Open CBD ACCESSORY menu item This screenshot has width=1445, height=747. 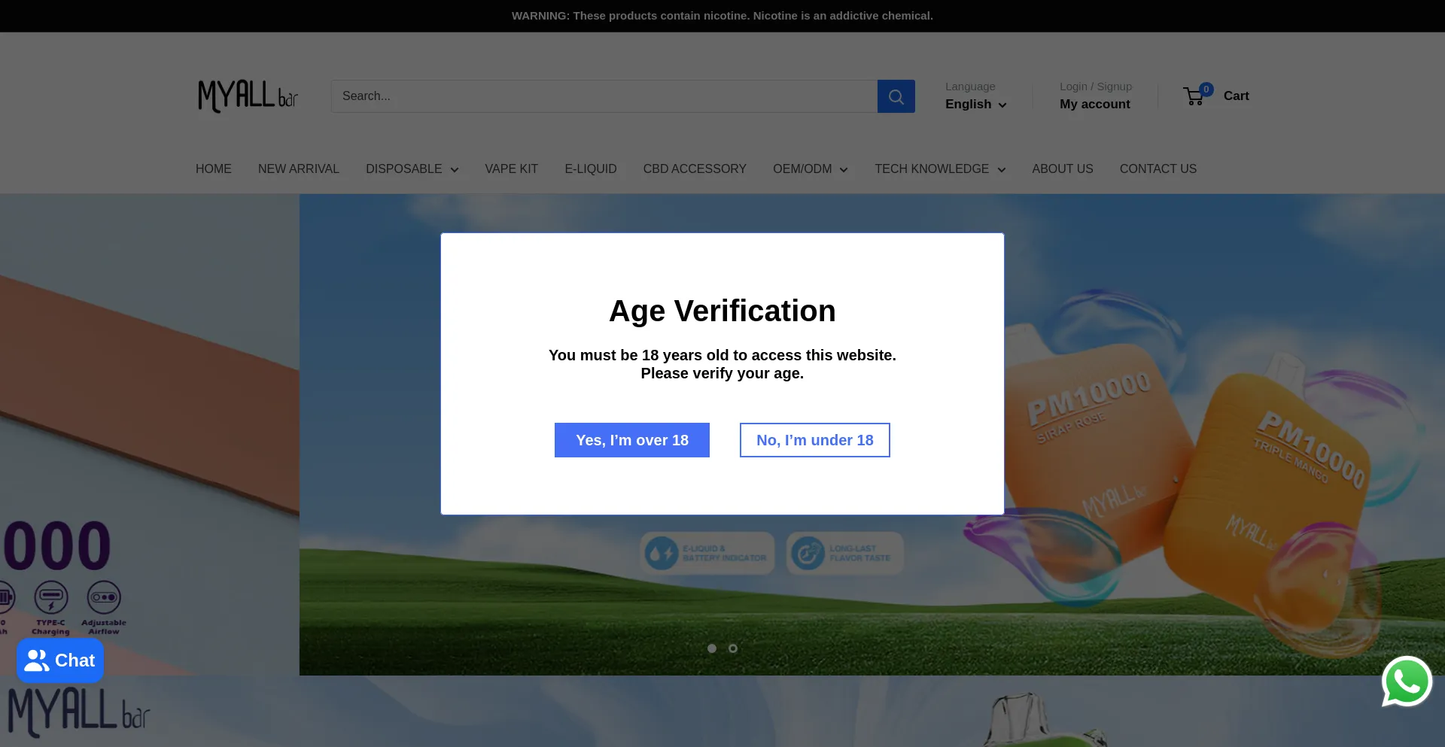coord(695,169)
